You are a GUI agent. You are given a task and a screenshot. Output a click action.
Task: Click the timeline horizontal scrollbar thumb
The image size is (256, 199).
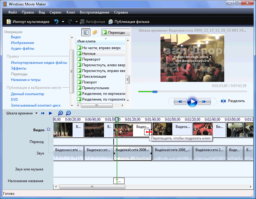click(x=92, y=187)
